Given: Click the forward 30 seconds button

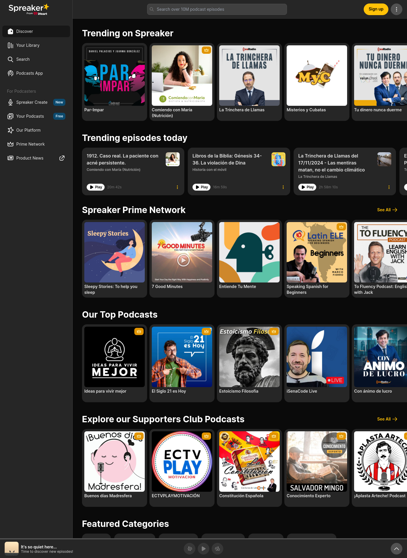Looking at the screenshot, I should tap(217, 549).
